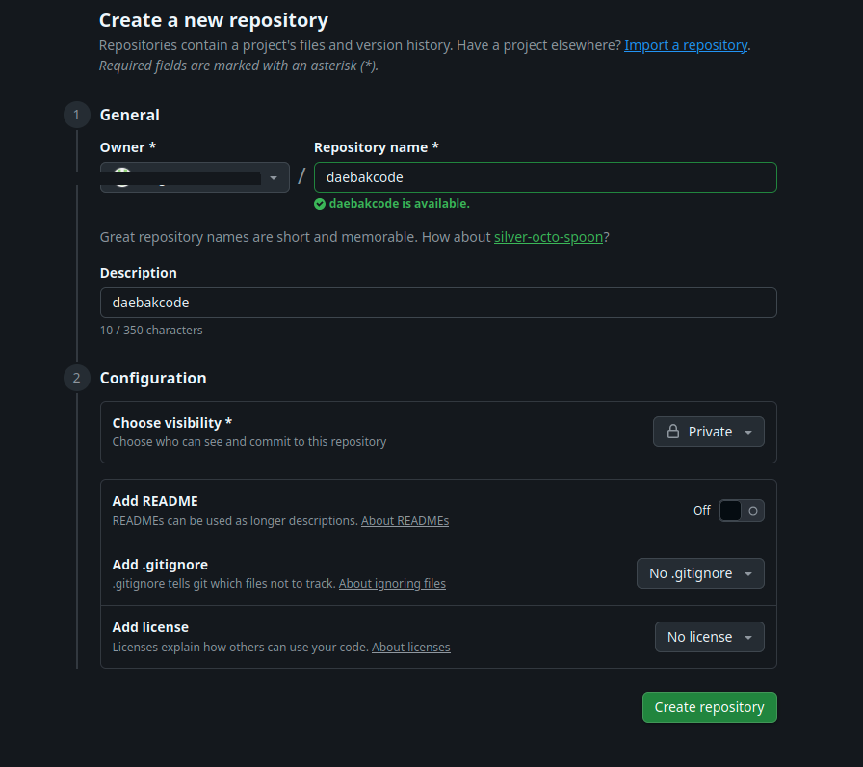This screenshot has height=767, width=863.
Task: Click into the Description text field
Action: tap(438, 303)
